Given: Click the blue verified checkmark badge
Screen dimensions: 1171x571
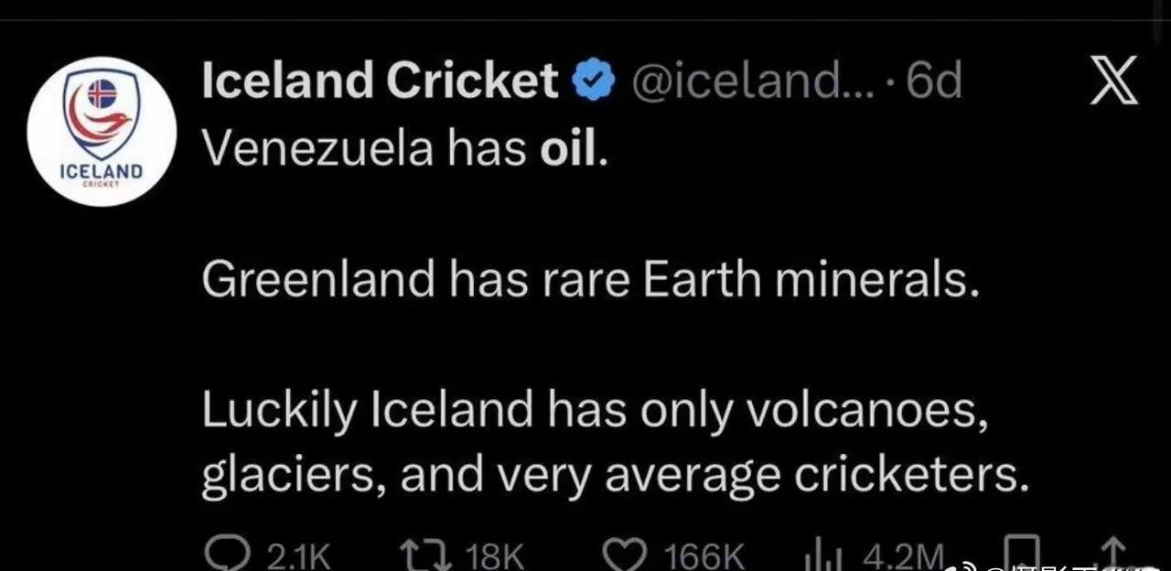Looking at the screenshot, I should [x=594, y=82].
